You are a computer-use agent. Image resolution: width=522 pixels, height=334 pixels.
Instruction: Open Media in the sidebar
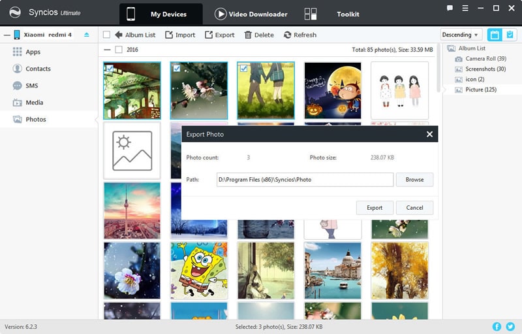click(x=49, y=103)
